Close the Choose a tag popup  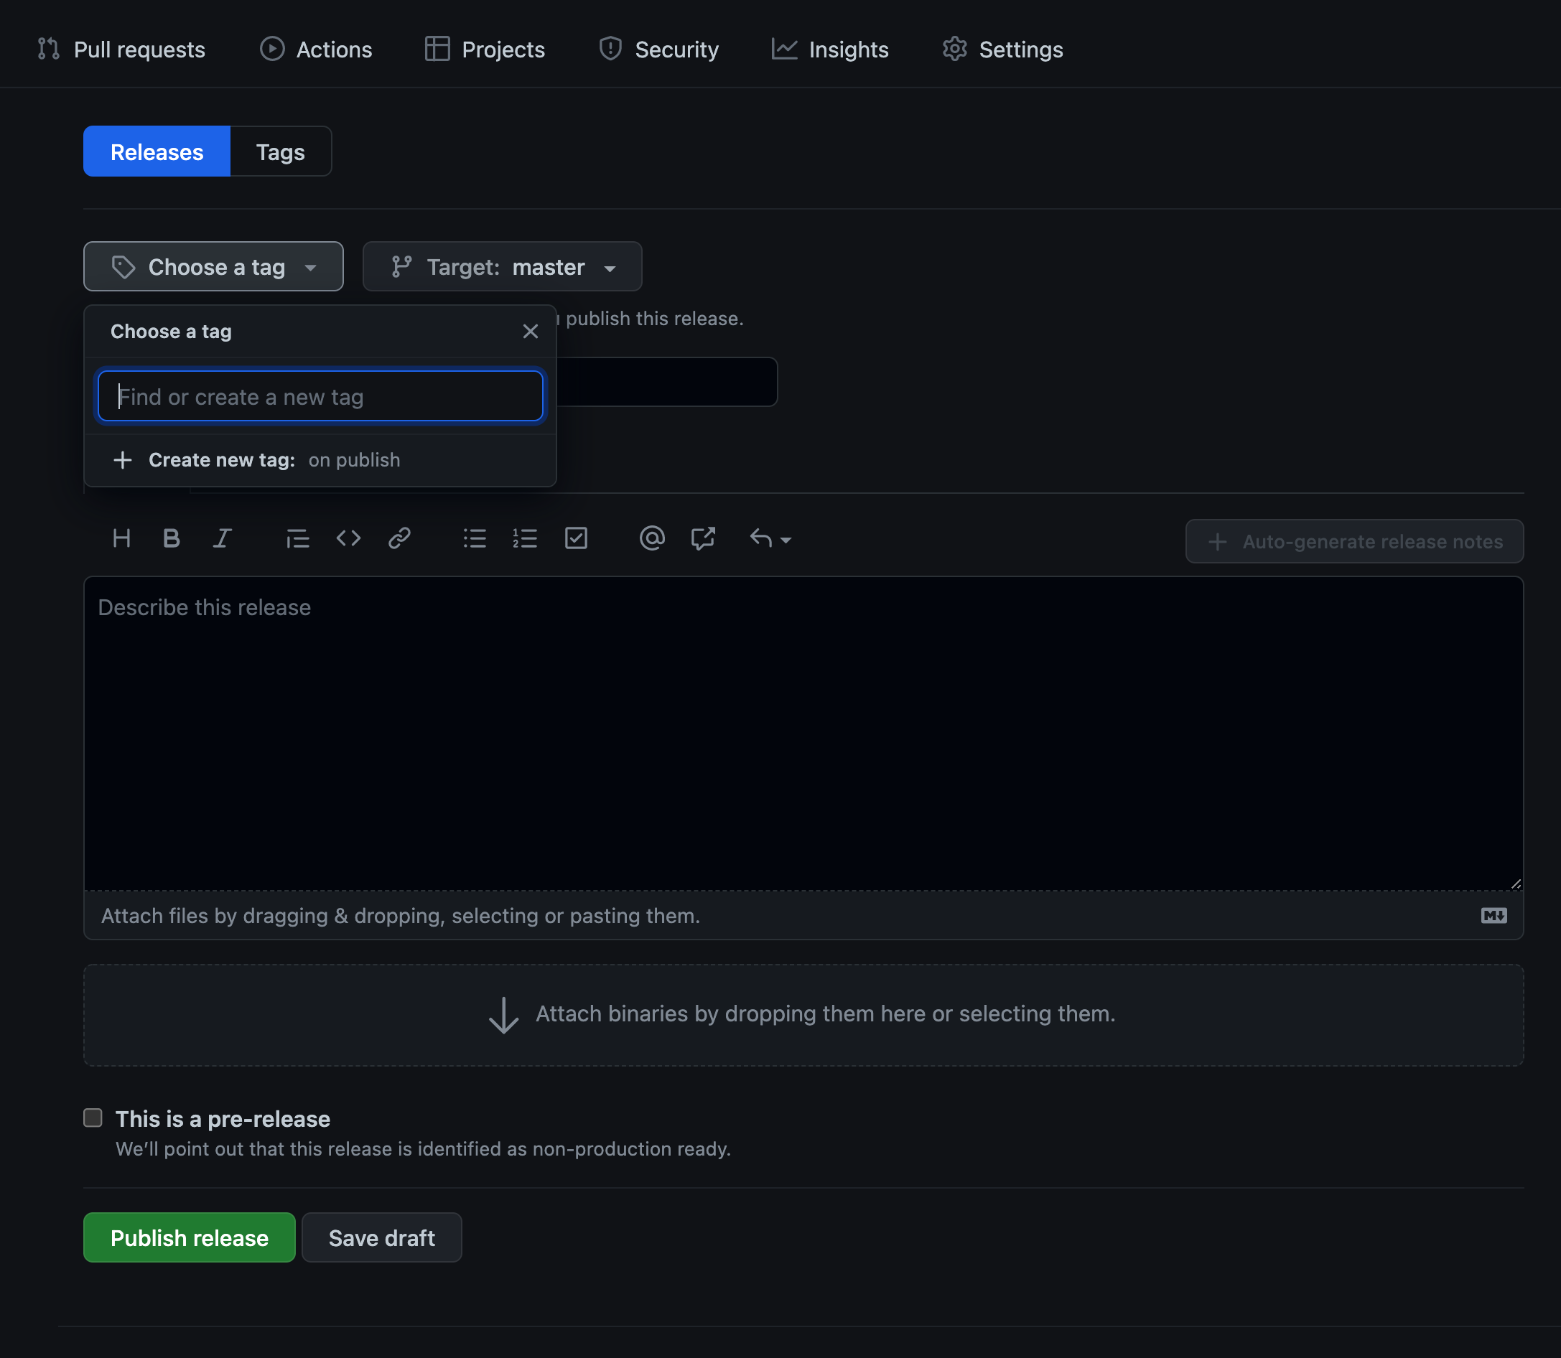point(530,332)
